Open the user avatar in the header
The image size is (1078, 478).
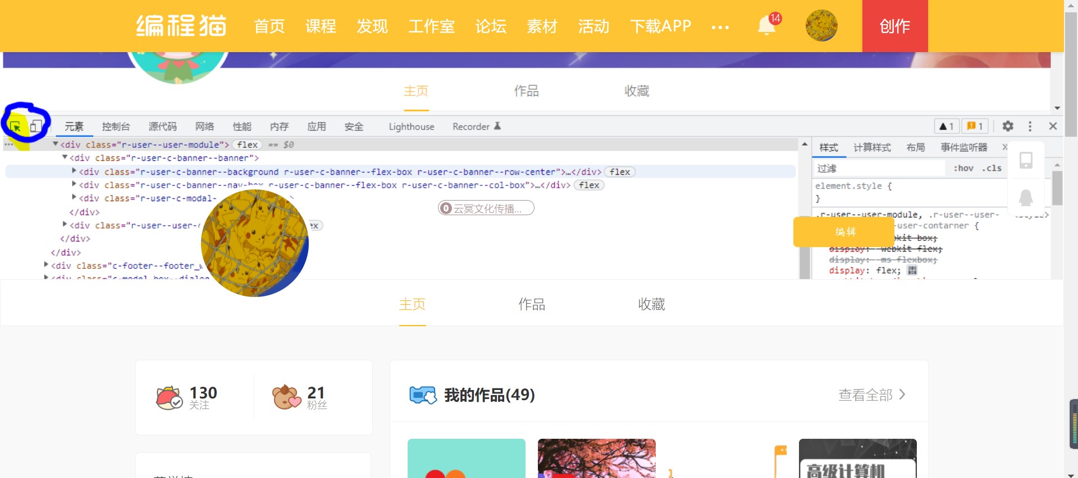821,26
